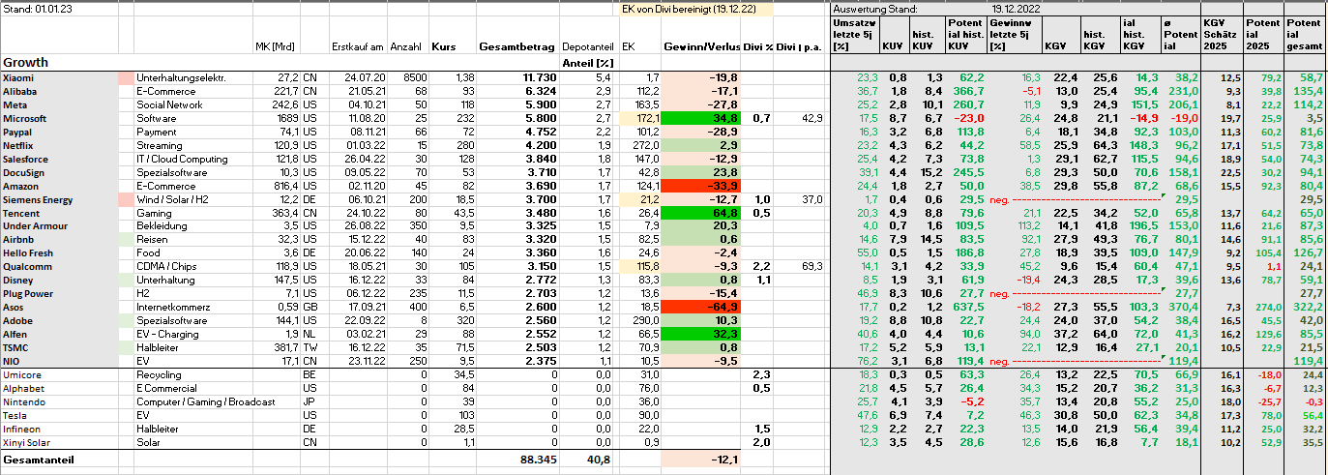Click the 'Umsatz letzte 5j [%]' column header
This screenshot has width=1328, height=475.
[855, 35]
